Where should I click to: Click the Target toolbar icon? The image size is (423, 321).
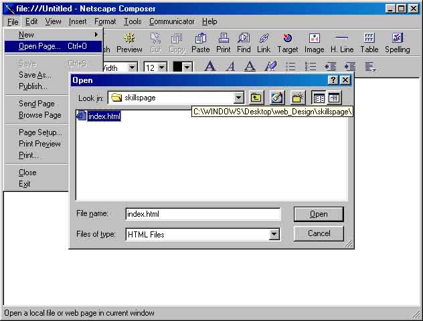coord(288,43)
